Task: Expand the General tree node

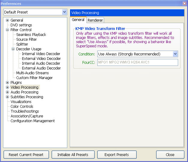Action: 7,20
